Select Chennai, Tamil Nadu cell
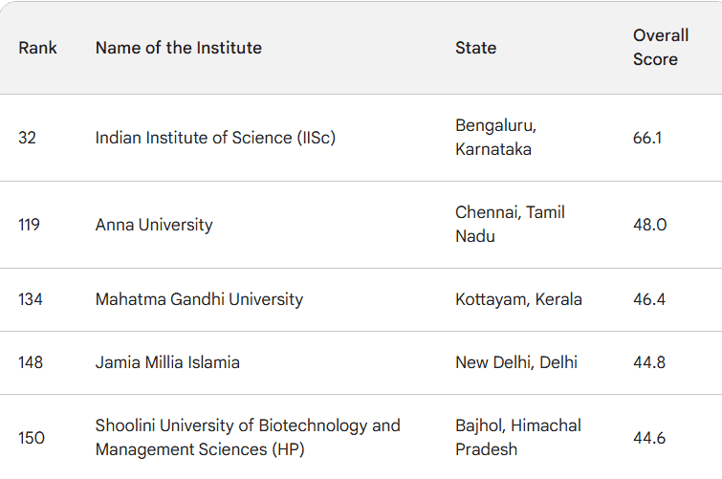 510,225
